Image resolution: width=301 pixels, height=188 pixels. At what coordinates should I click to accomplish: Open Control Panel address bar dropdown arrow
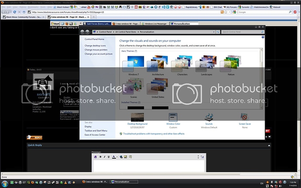coord(214,32)
